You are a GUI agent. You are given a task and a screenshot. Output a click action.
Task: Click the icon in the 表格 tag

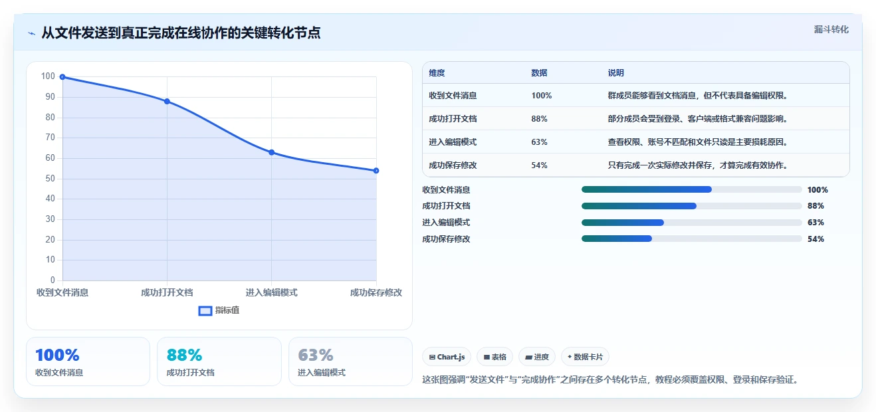click(487, 357)
